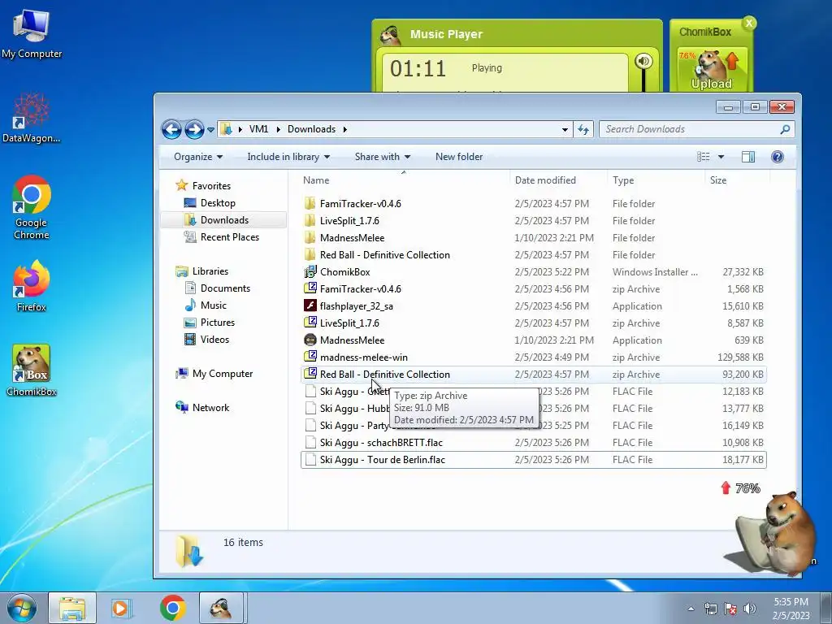Click the Music Player volume speaker icon

643,62
